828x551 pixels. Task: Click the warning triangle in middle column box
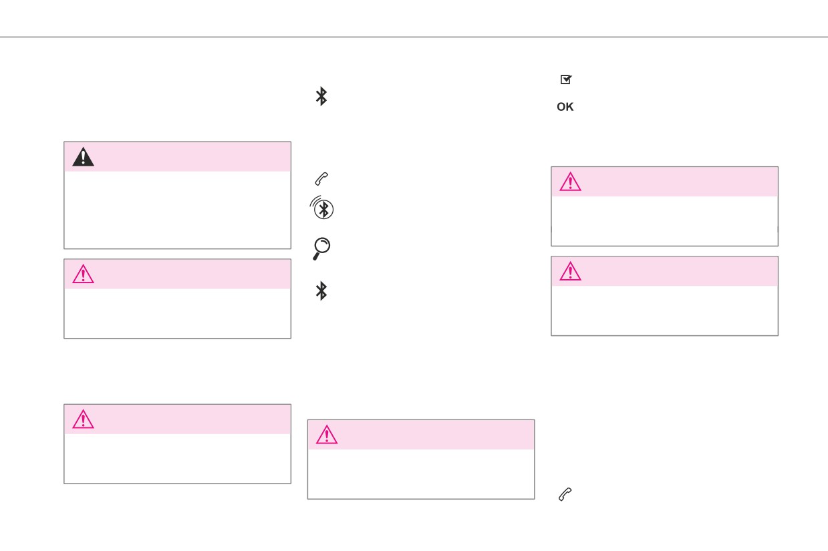click(x=327, y=435)
